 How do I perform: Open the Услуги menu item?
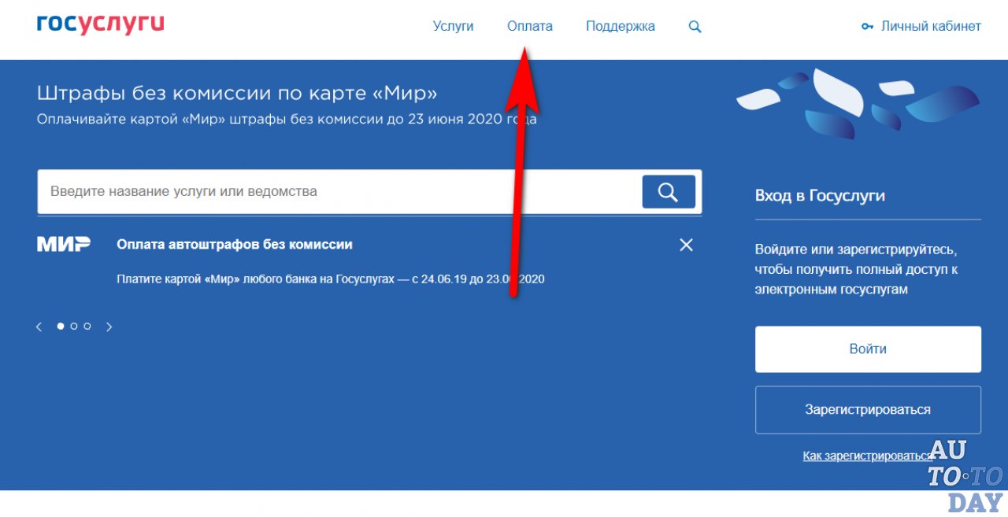pos(454,25)
